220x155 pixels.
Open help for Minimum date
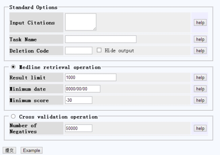tap(200, 89)
